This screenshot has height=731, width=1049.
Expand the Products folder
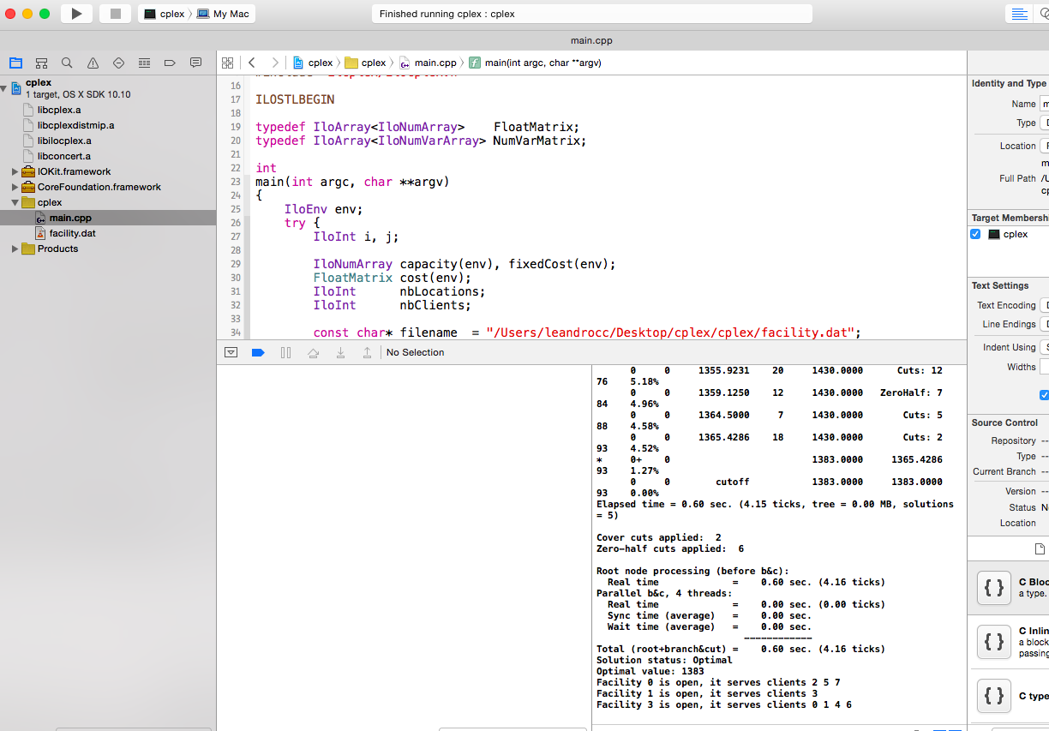pos(15,249)
